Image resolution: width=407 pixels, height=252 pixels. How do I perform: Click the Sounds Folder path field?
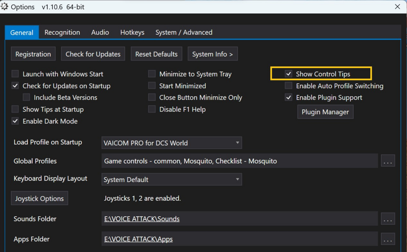239,219
